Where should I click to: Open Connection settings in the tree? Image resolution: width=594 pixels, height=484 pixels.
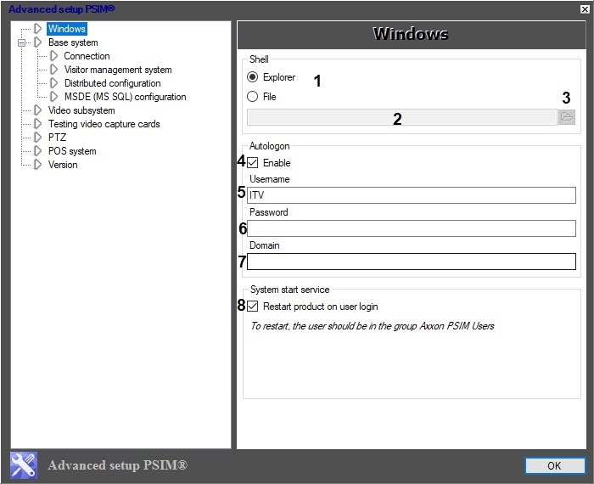tap(87, 56)
